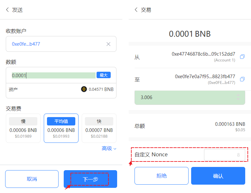
Task: Go back from the 交易 screen
Action: 136,10
